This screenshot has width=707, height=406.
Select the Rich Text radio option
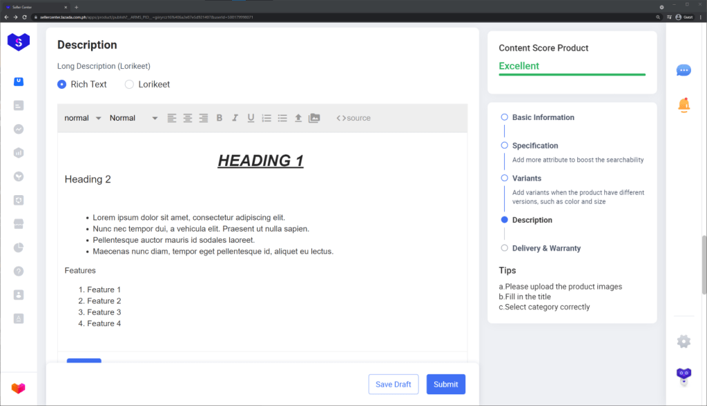[x=62, y=84]
